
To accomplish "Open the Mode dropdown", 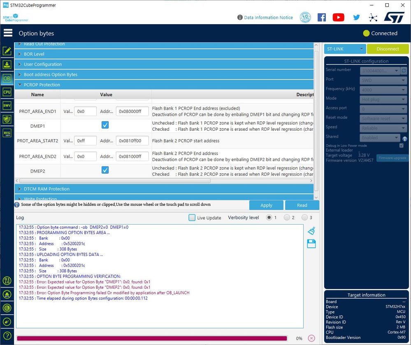I will coord(383,99).
